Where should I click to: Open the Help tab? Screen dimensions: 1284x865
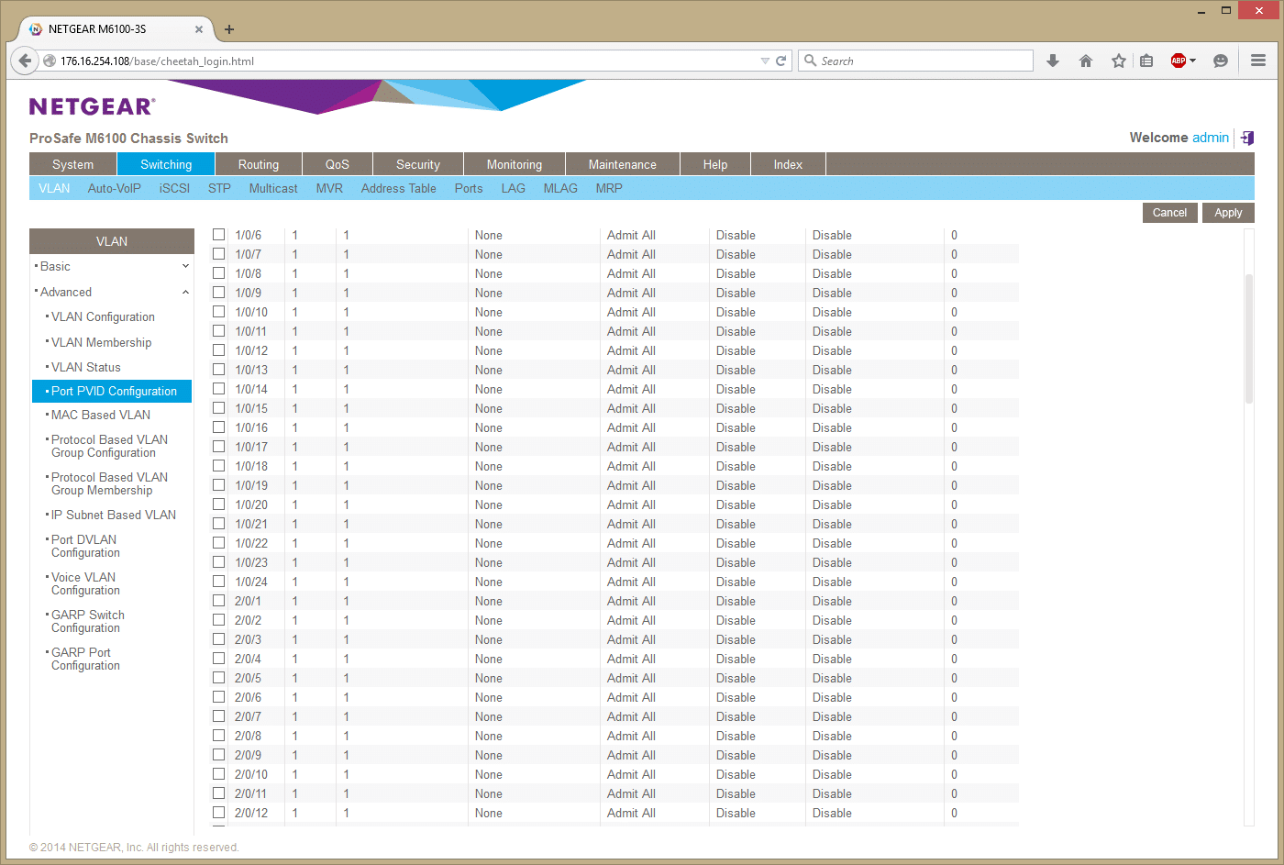(715, 164)
